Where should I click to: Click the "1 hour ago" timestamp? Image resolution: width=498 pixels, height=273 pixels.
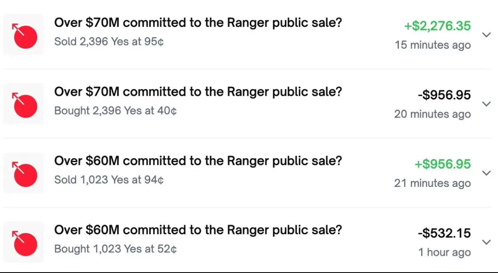[x=444, y=253]
